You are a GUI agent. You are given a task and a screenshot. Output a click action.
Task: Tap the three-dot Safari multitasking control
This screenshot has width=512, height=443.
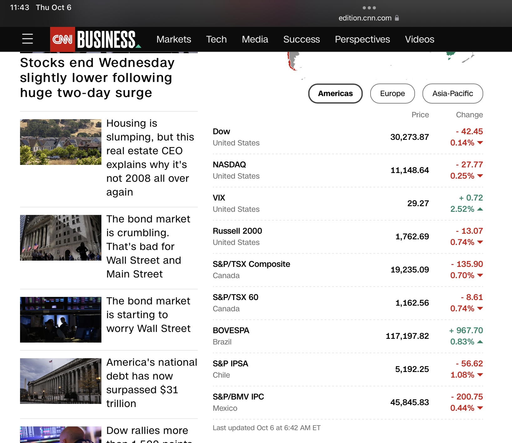[x=369, y=8]
